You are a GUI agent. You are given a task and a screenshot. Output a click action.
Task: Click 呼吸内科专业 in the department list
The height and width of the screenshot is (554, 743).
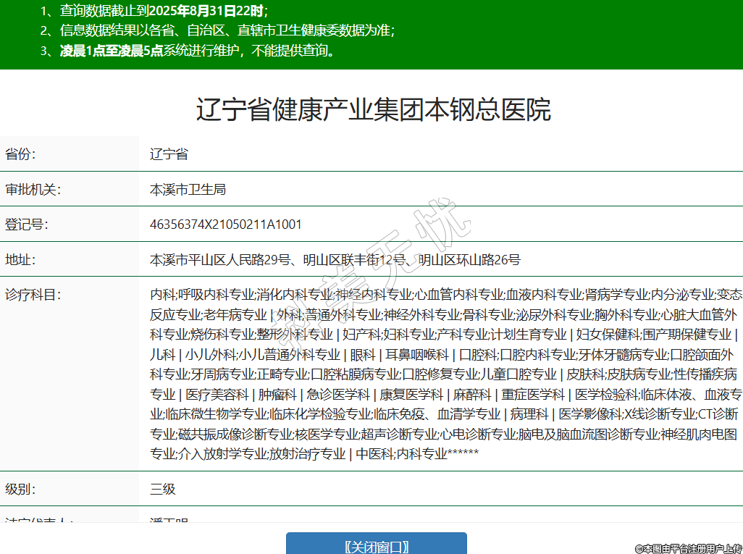click(x=216, y=295)
